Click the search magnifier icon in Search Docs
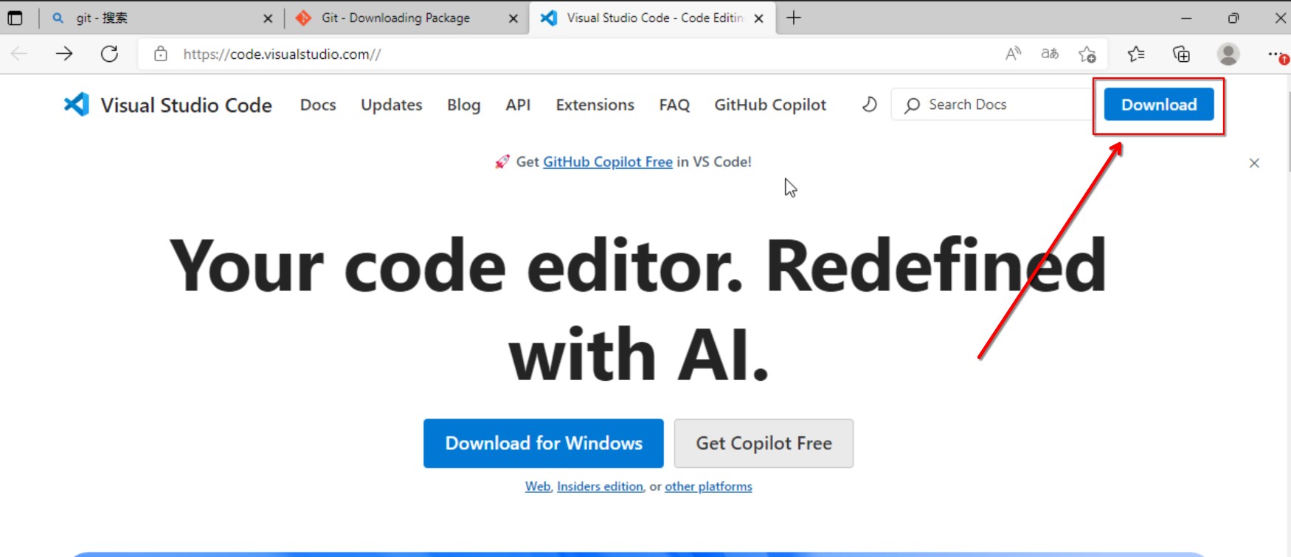Viewport: 1291px width, 557px height. [x=913, y=105]
